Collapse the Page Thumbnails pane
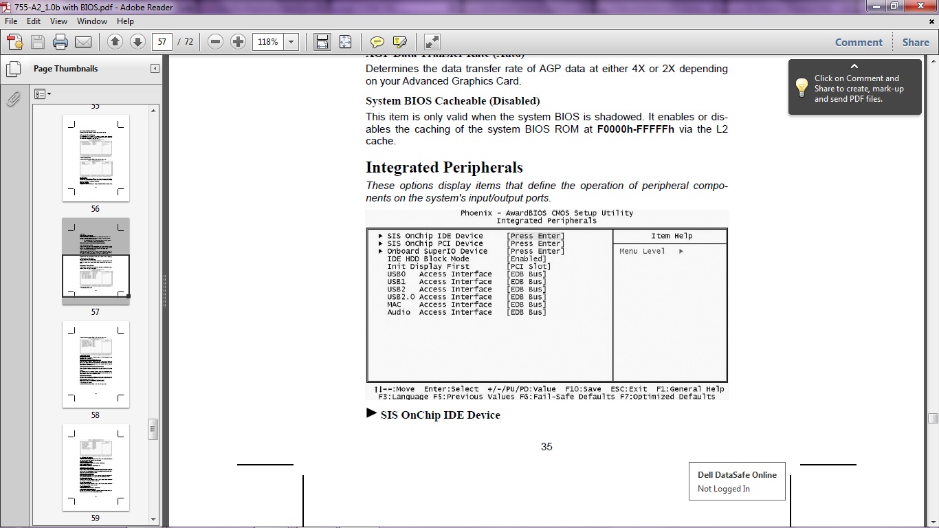939x528 pixels. click(155, 69)
